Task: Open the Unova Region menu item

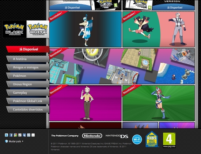Action: [28, 84]
